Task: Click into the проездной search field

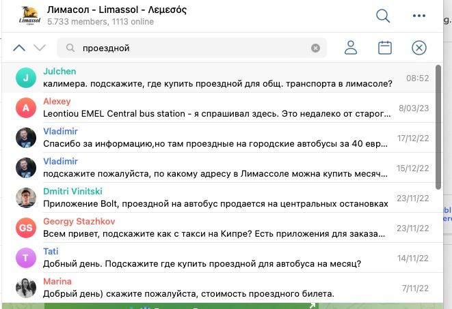Action: pos(191,48)
